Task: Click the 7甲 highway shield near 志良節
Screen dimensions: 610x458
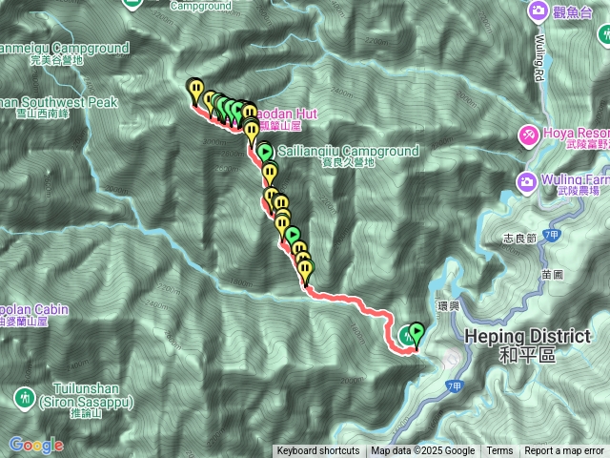Action: [x=551, y=235]
